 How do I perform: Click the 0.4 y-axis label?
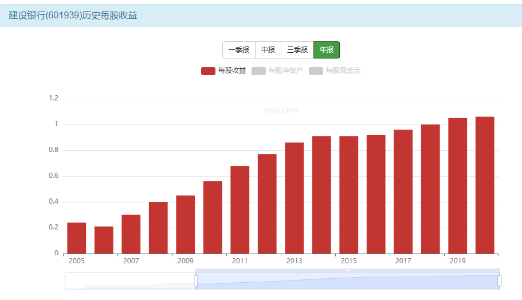tap(54, 202)
